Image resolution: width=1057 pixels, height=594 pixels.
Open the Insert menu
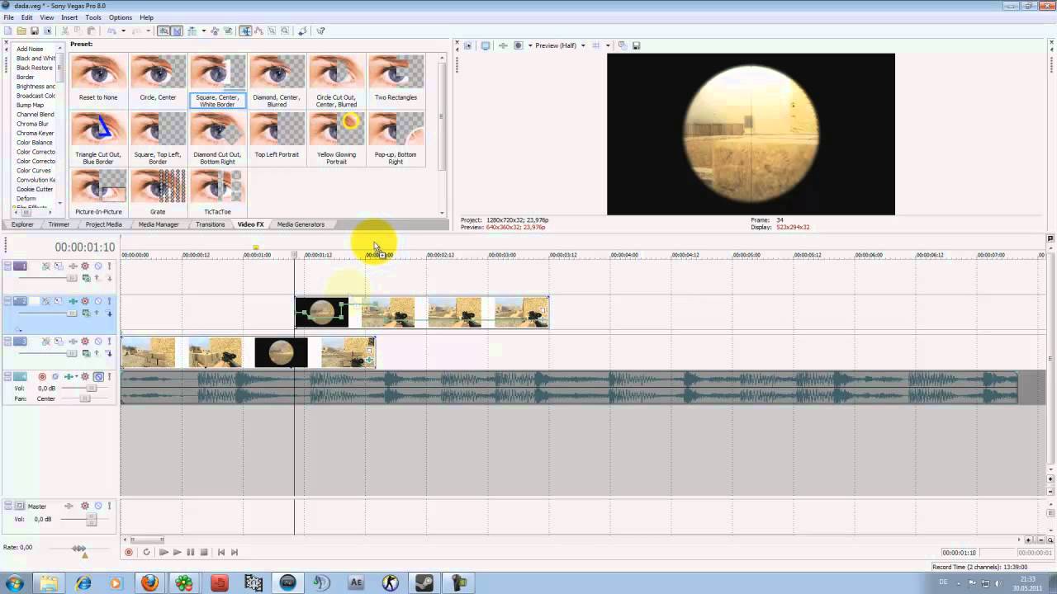69,17
